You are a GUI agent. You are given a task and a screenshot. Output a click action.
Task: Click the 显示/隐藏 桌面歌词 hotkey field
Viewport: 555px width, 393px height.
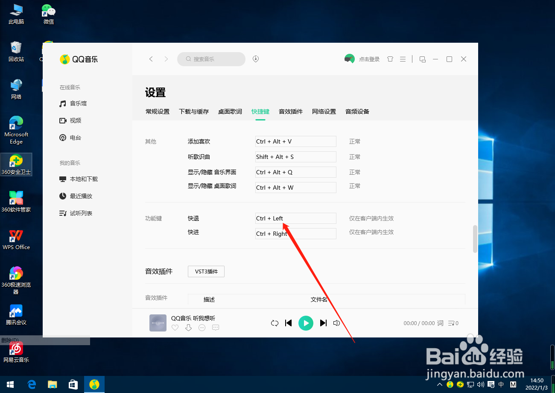pos(296,188)
